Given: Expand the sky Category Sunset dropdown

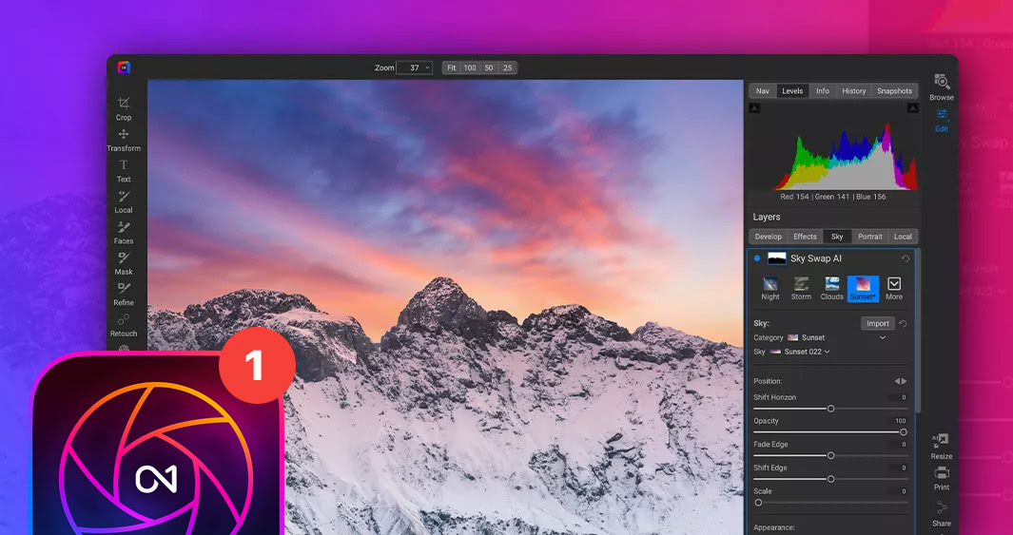Looking at the screenshot, I should (882, 337).
